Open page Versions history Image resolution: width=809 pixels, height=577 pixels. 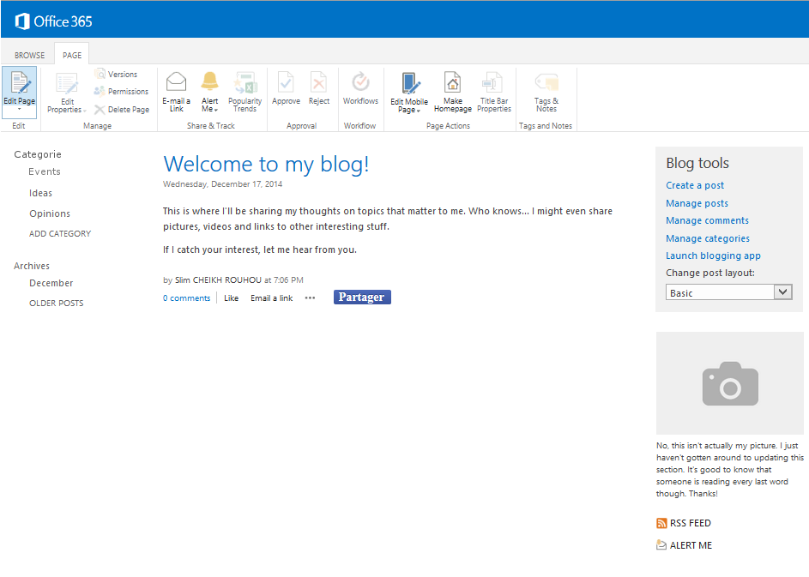116,75
